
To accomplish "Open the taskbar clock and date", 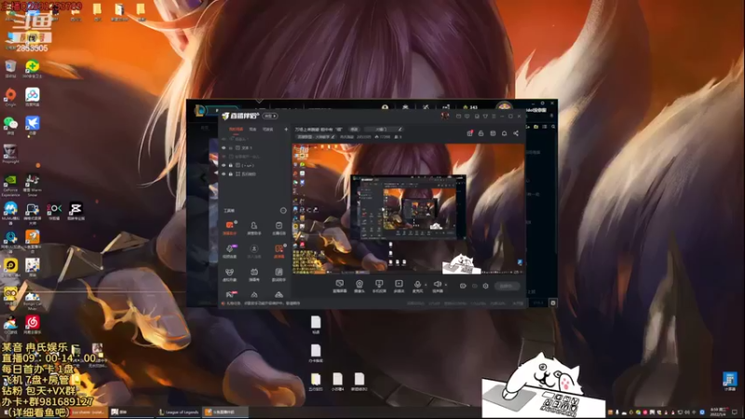I will pyautogui.click(x=718, y=412).
